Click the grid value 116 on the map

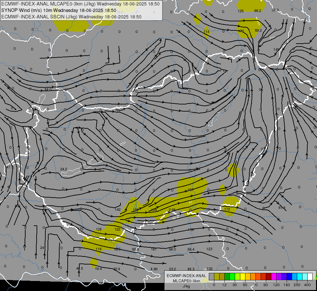tap(98, 249)
